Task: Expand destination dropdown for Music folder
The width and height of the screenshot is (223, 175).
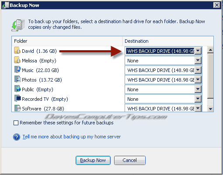Action: pos(198,70)
